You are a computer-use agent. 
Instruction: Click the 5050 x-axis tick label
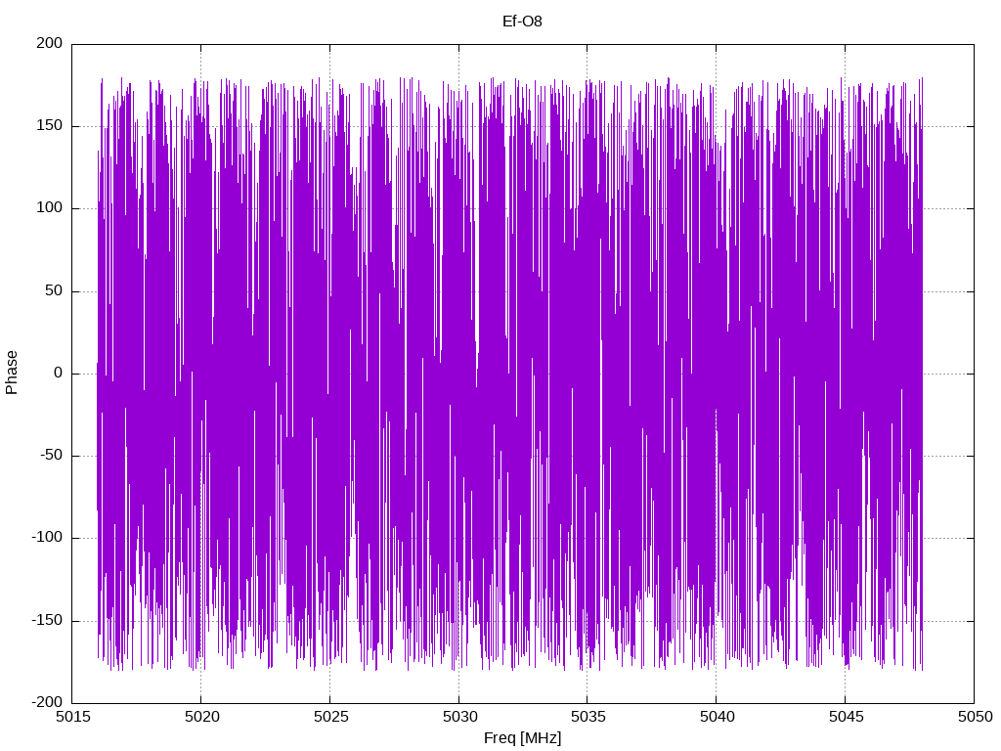click(x=975, y=717)
